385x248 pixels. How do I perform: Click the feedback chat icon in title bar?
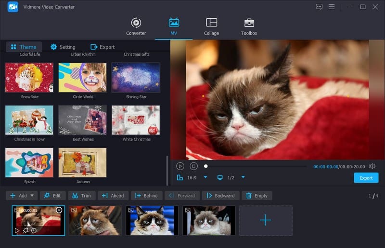click(319, 7)
